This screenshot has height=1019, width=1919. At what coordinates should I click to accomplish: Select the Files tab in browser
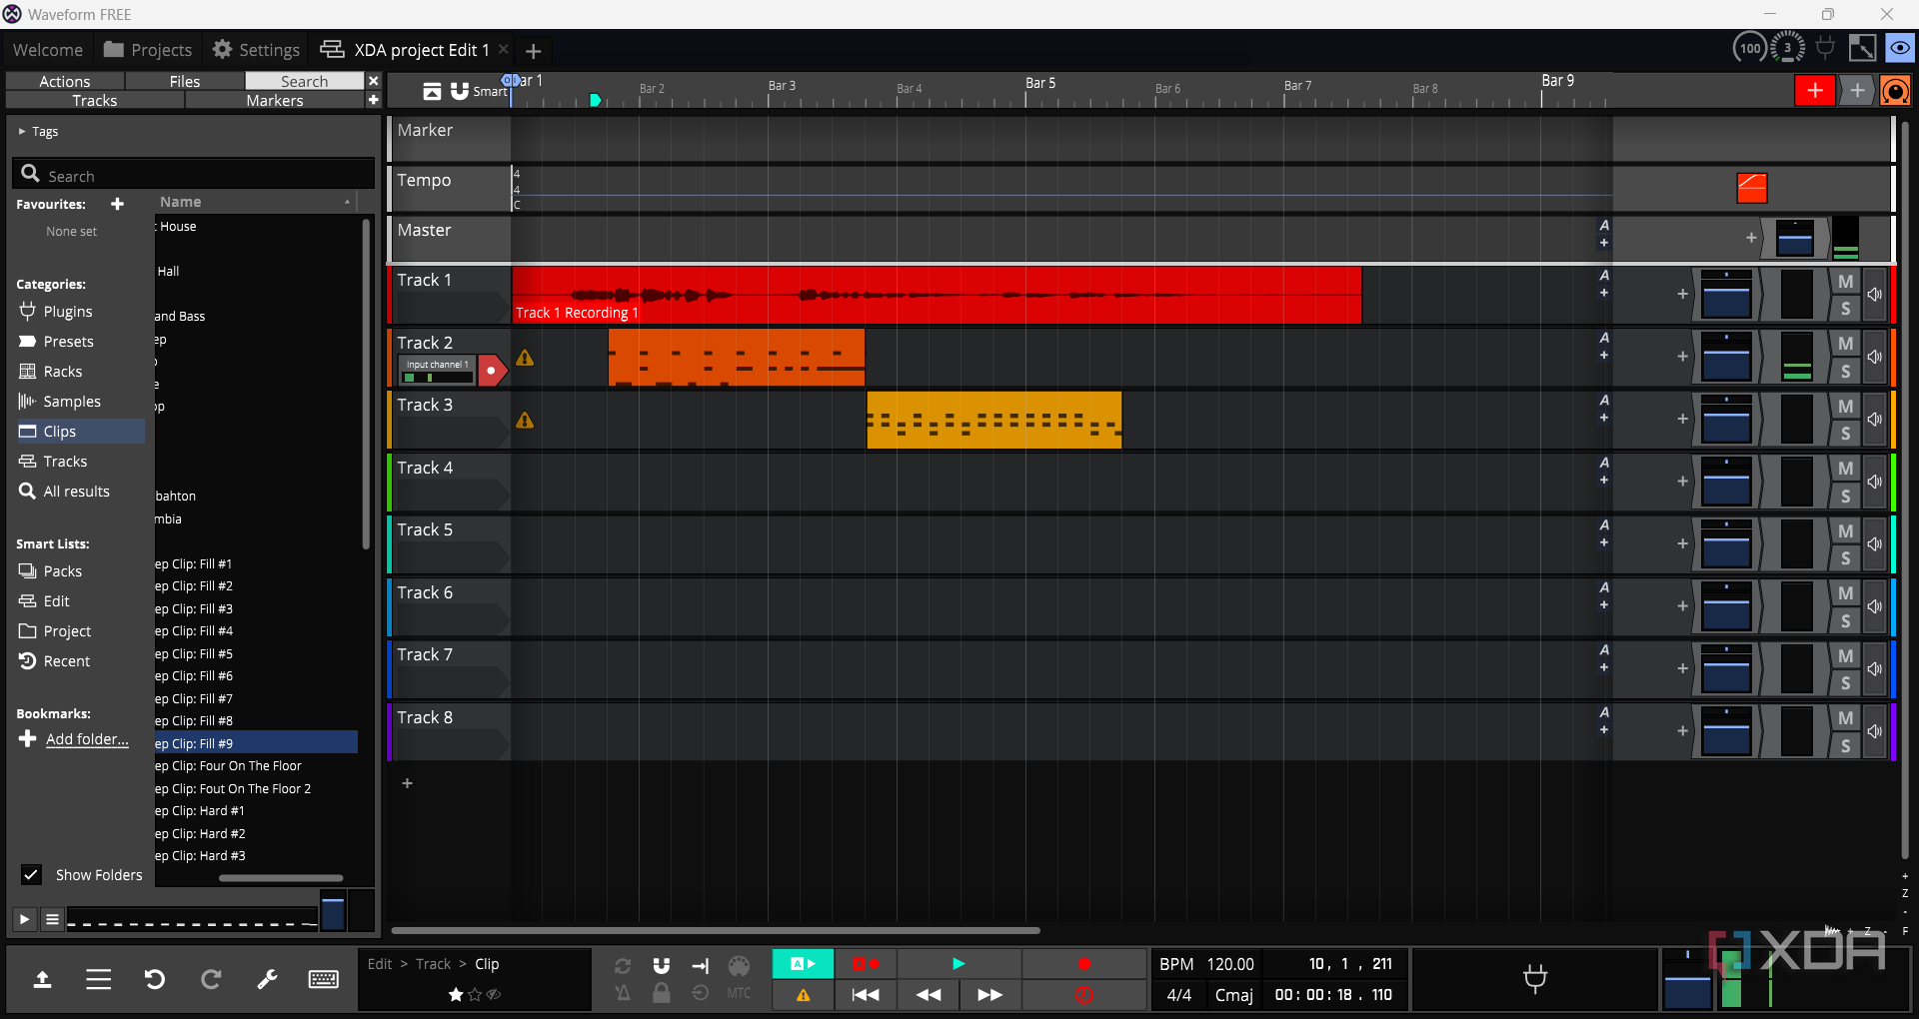[185, 81]
